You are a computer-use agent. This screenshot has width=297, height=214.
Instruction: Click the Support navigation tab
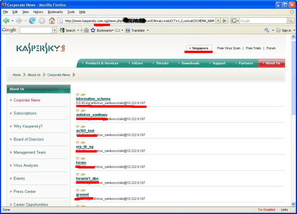coord(217,63)
